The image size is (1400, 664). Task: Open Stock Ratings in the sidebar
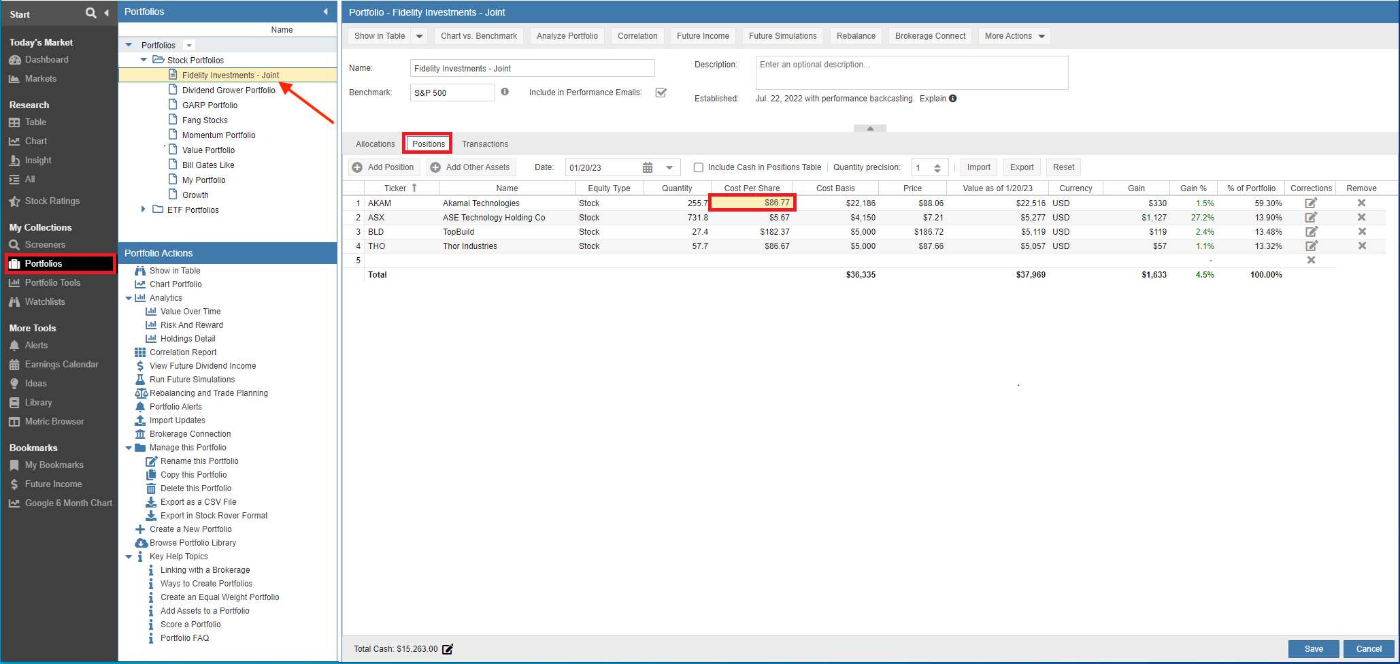click(52, 201)
